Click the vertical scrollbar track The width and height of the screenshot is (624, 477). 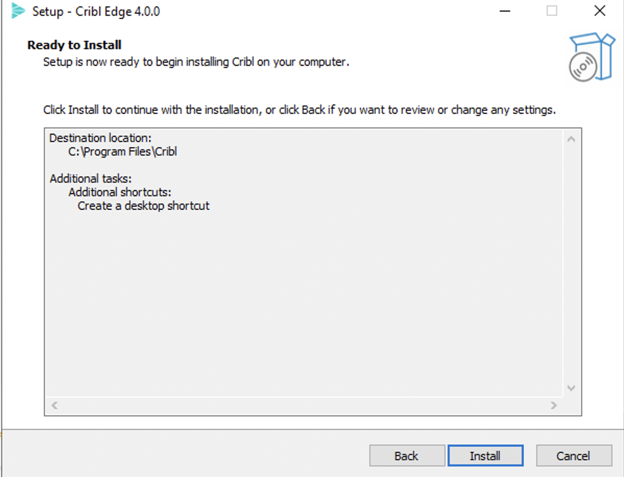click(x=571, y=261)
